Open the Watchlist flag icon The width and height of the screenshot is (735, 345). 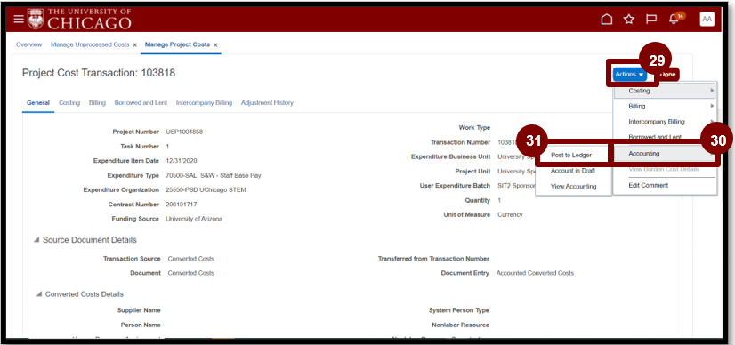[x=651, y=20]
